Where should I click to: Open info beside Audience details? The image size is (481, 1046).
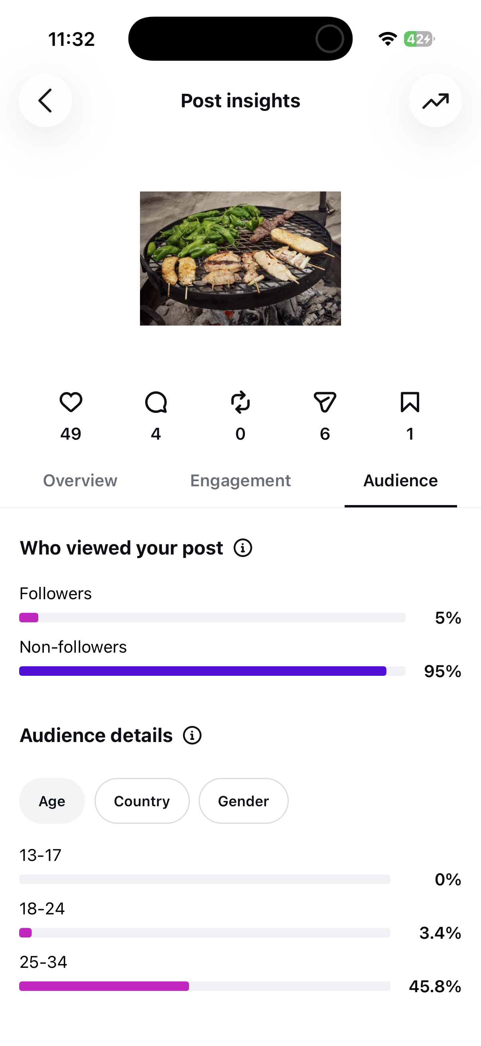[x=192, y=735]
